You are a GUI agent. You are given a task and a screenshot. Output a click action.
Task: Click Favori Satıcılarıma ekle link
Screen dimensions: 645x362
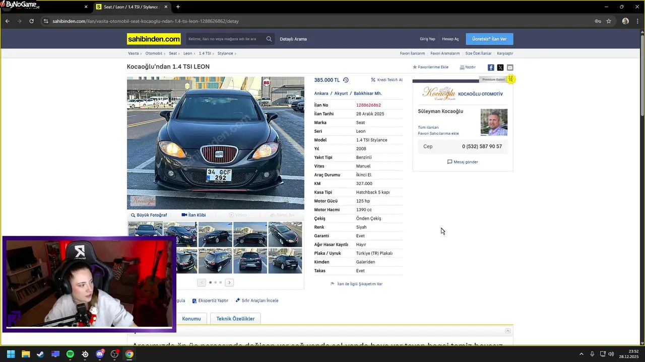click(x=438, y=134)
